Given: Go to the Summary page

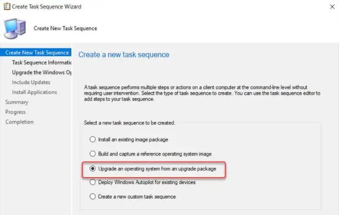Looking at the screenshot, I should click(17, 102).
